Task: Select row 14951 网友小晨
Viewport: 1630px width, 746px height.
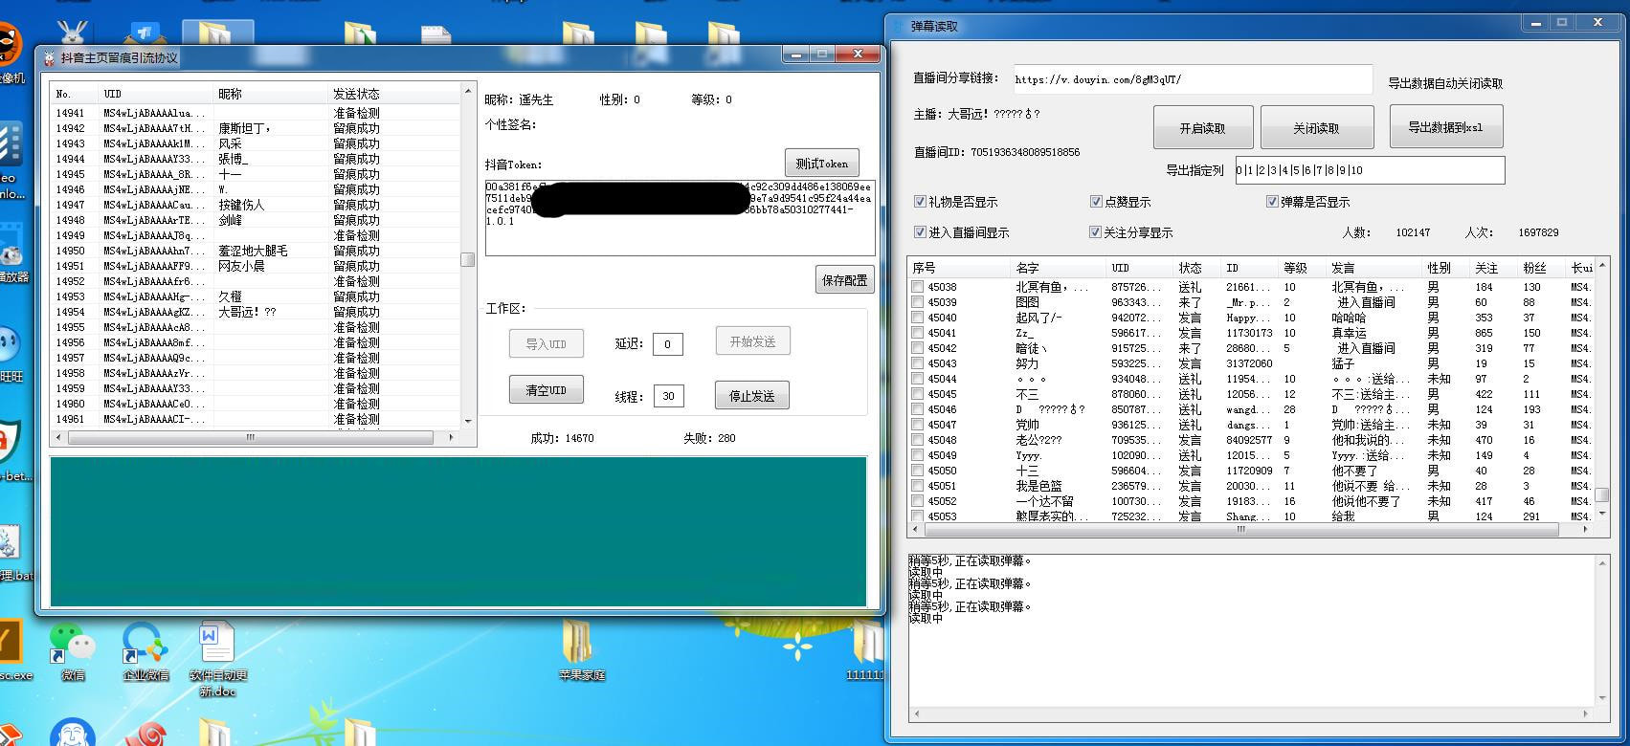Action: pos(256,266)
